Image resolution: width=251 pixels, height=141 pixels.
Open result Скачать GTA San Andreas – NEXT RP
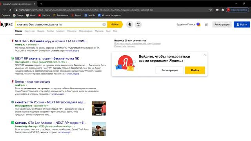click(51, 123)
